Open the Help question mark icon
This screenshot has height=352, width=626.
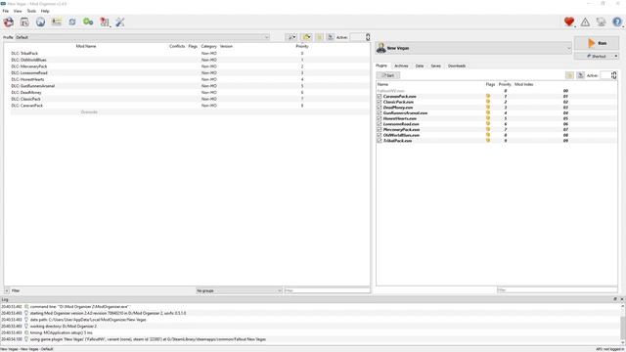pyautogui.click(x=617, y=22)
